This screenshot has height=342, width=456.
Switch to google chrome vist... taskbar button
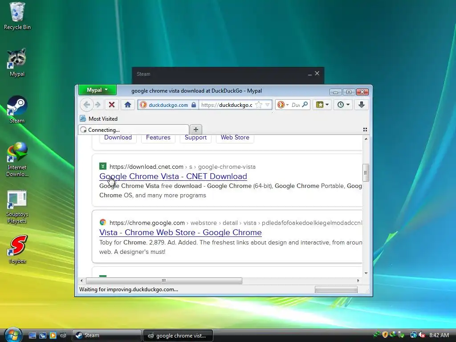click(178, 336)
